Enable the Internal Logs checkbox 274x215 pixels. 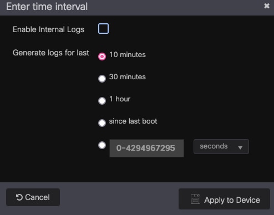[103, 29]
